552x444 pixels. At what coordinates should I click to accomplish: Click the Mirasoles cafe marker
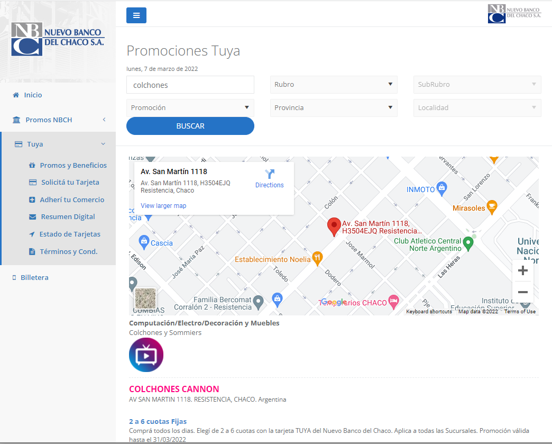click(492, 207)
